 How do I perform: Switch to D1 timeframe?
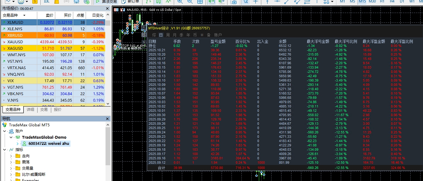coord(402,2)
